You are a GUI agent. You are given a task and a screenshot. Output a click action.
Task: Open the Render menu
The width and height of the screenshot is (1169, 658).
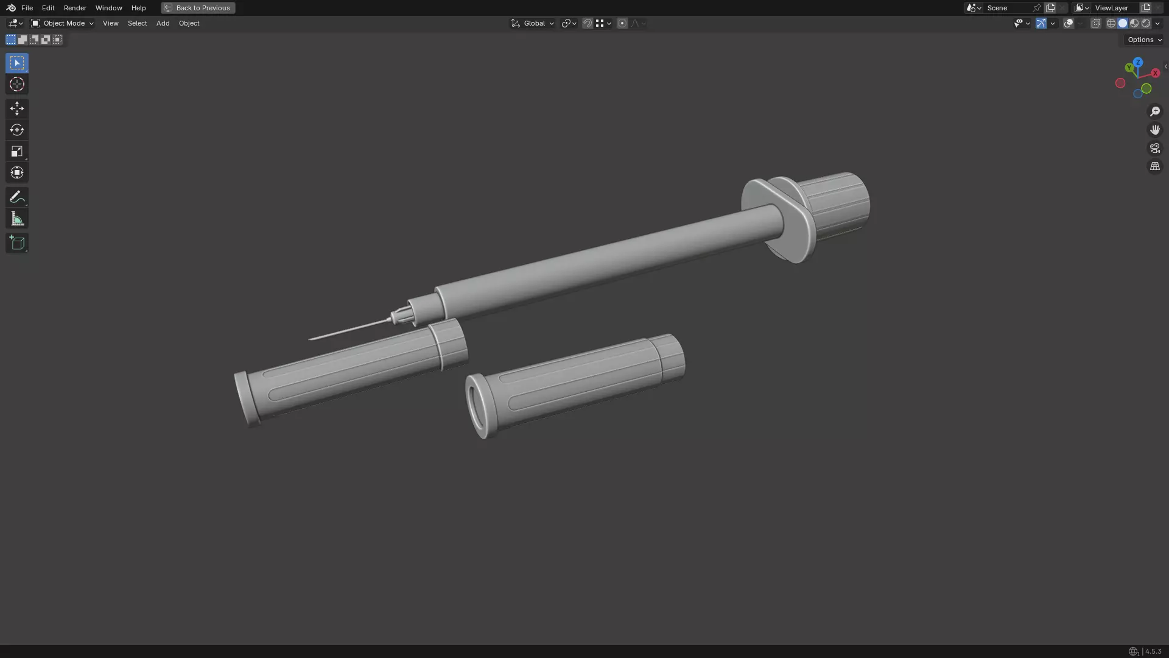point(75,8)
